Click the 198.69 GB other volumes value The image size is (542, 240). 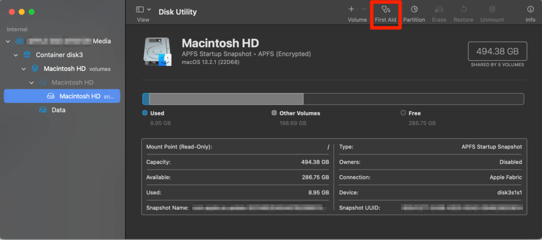(293, 123)
